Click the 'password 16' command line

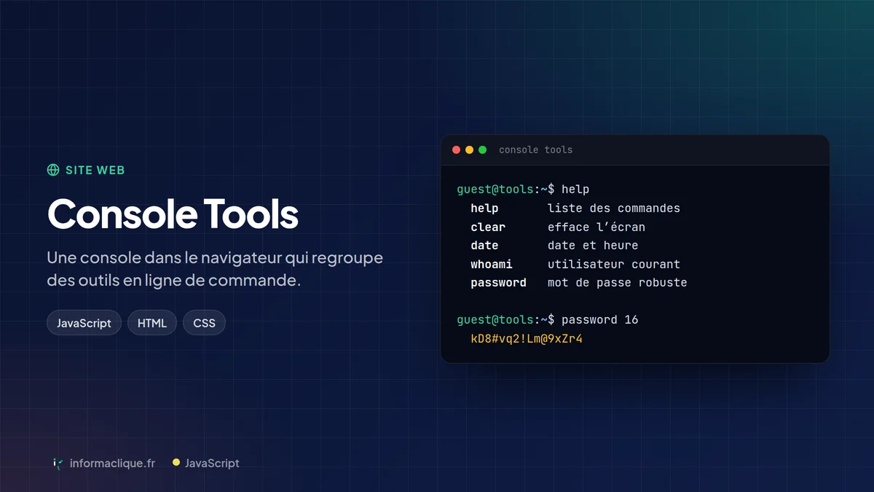(548, 320)
